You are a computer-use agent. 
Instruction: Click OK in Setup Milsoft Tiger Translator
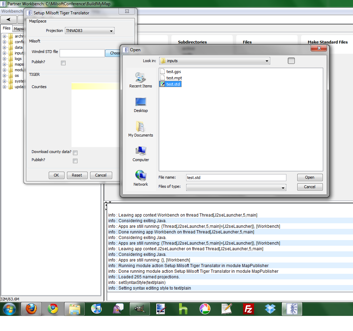point(56,175)
